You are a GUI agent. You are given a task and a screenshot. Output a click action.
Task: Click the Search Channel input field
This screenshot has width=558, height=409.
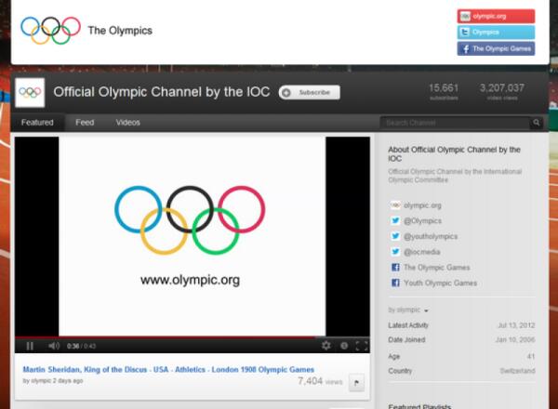[455, 123]
